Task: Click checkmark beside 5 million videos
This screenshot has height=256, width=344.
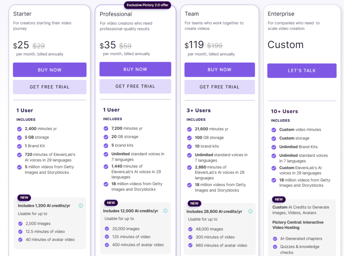Action: (x=19, y=167)
